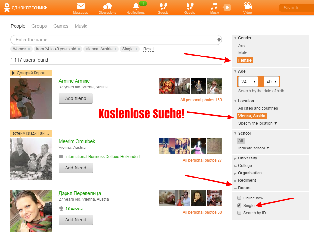Select All schools option

pyautogui.click(x=241, y=141)
